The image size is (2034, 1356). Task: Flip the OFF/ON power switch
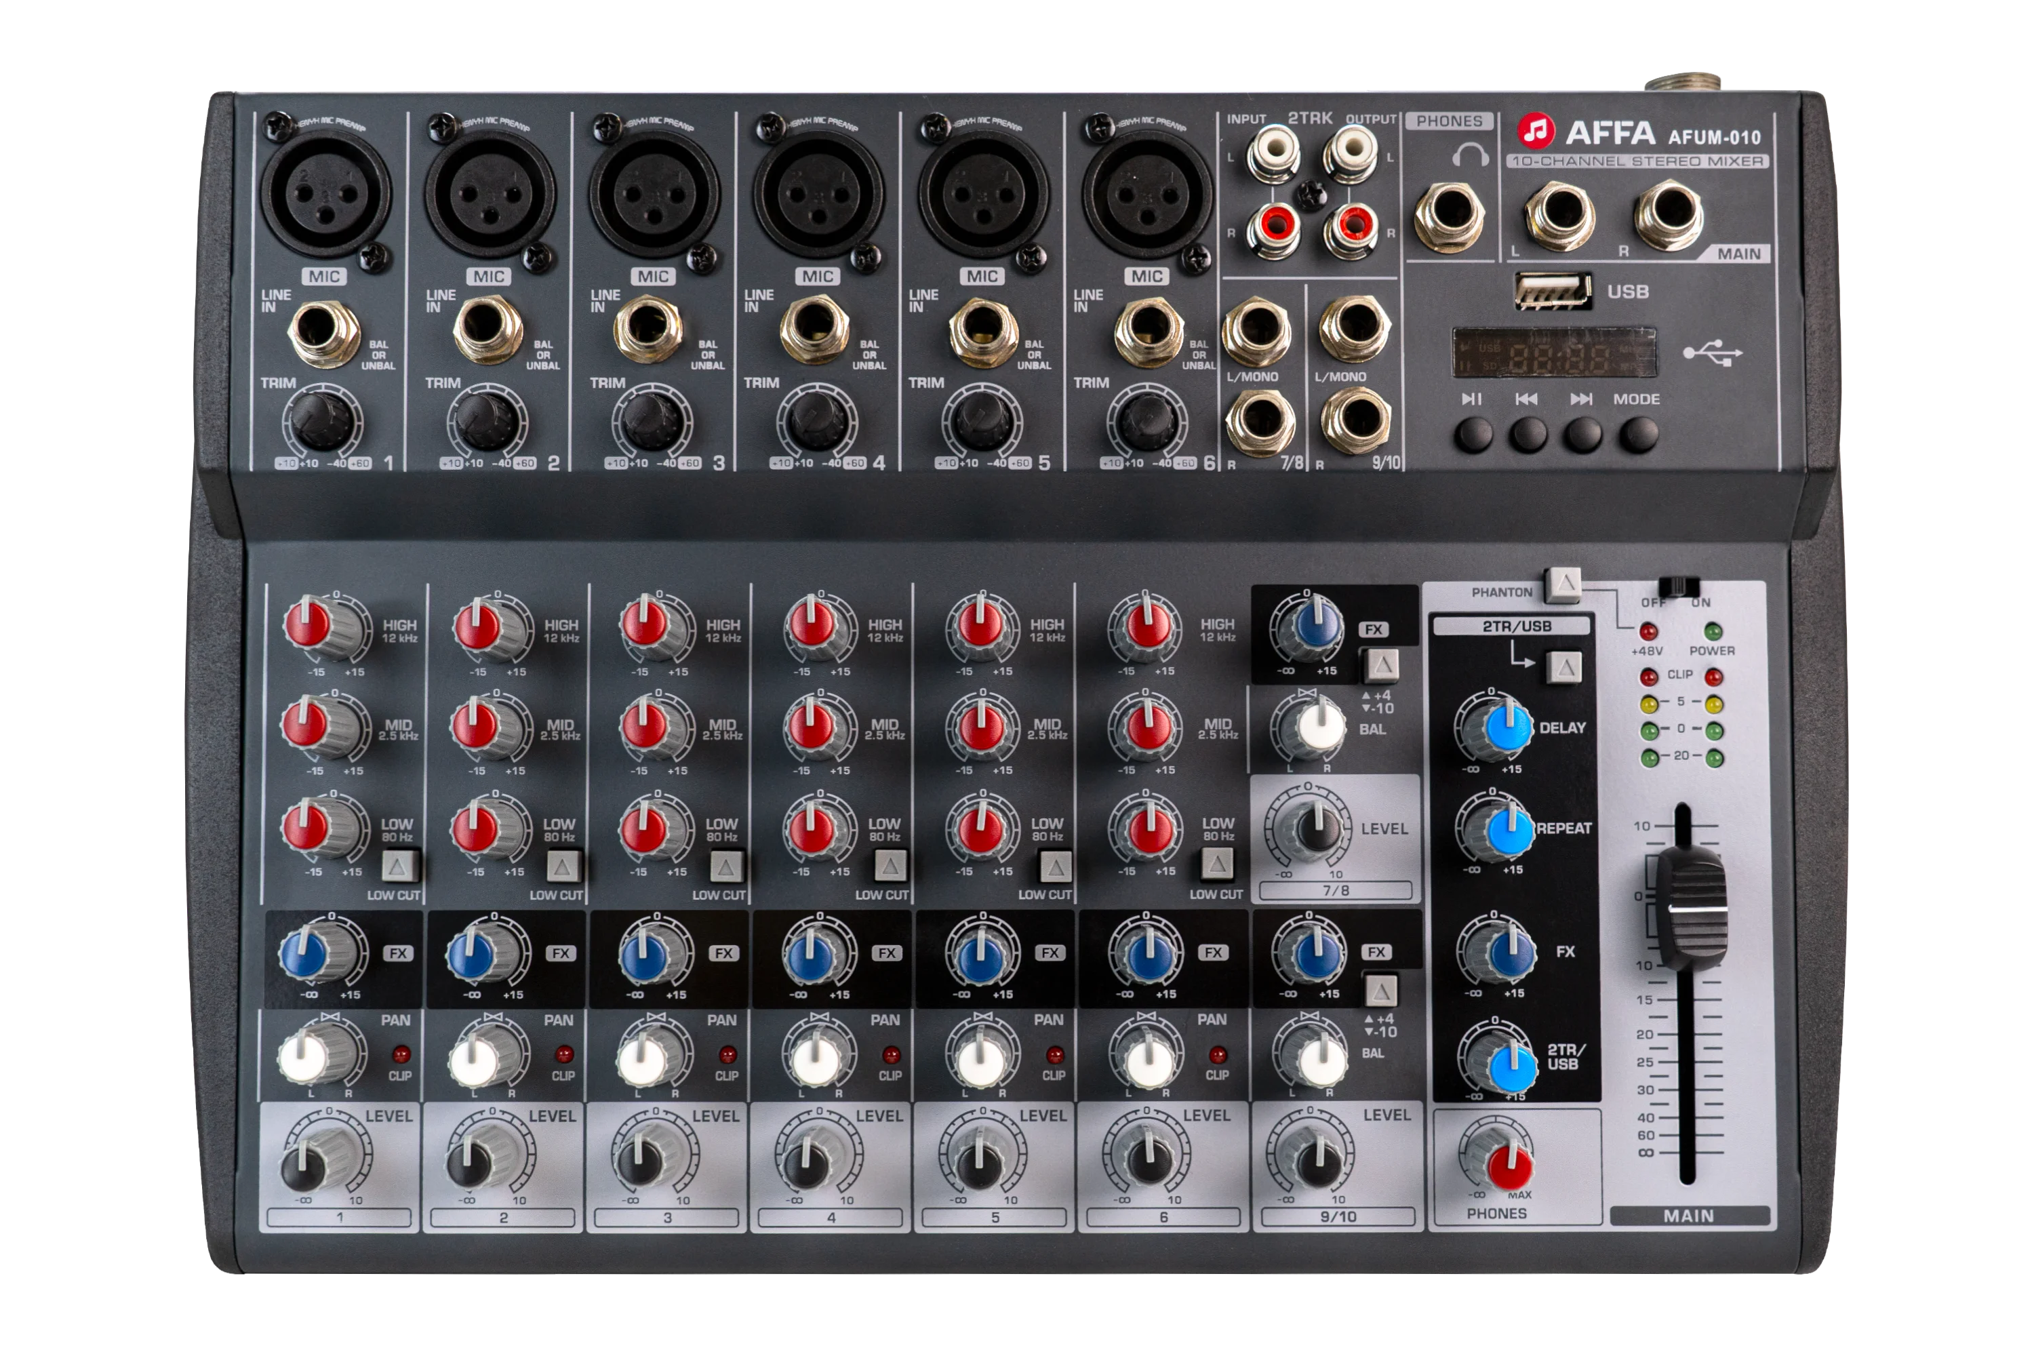pyautogui.click(x=1679, y=586)
